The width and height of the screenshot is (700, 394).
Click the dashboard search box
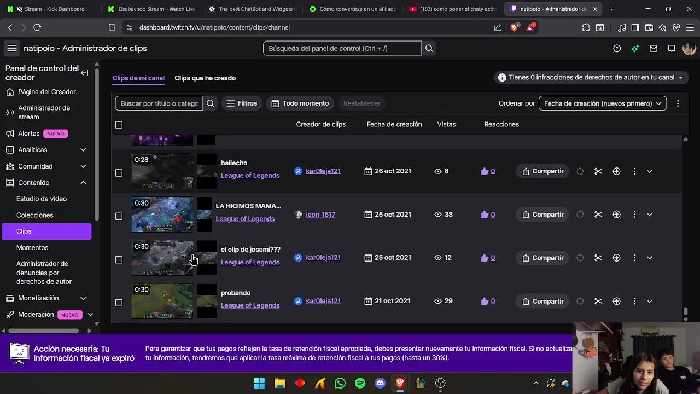click(342, 48)
